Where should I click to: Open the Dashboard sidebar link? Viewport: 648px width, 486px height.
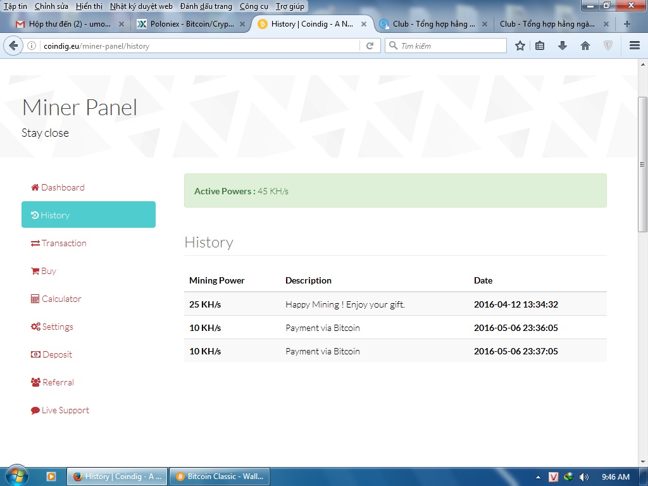(58, 187)
